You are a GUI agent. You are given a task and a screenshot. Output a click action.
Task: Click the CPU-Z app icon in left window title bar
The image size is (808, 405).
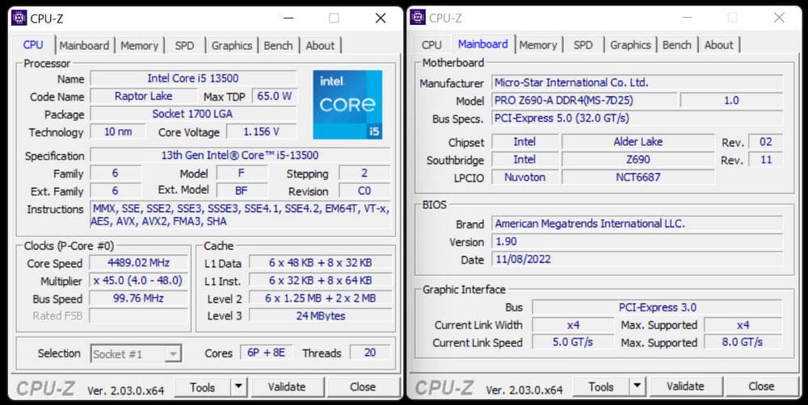[19, 18]
